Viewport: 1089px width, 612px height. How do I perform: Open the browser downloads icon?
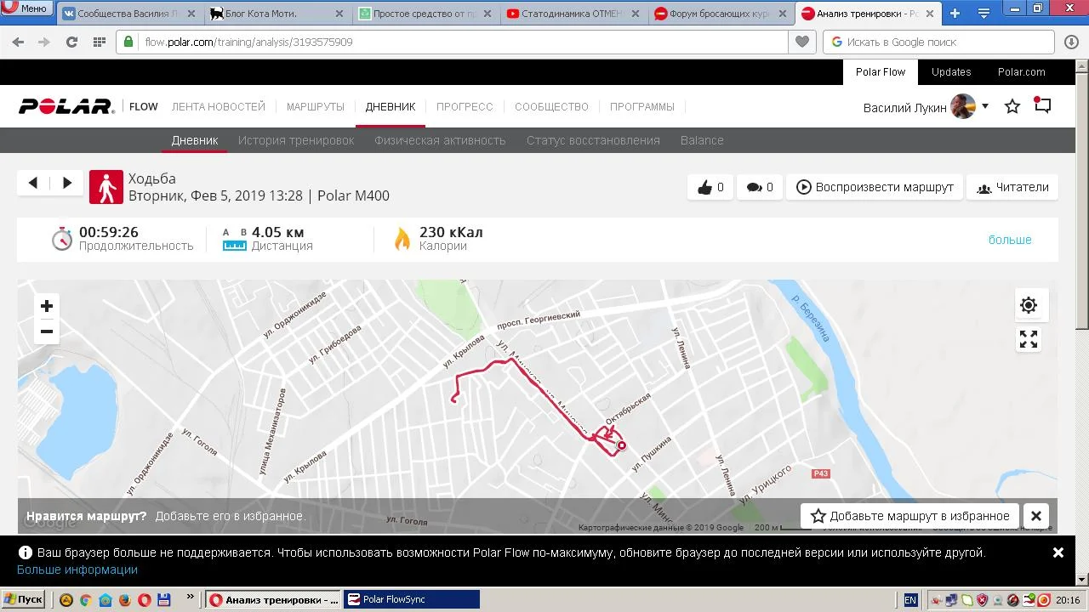point(1071,42)
